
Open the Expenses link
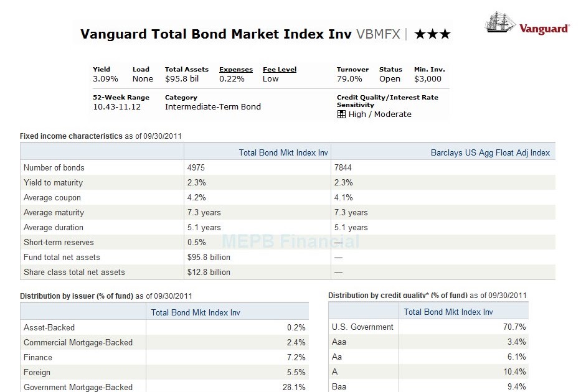pyautogui.click(x=235, y=69)
